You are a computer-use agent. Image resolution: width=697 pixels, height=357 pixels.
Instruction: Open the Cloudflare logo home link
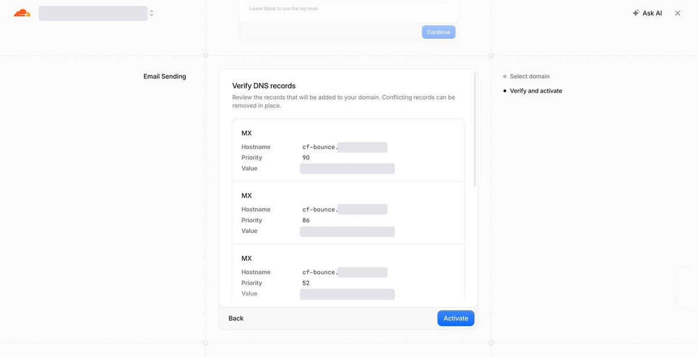(22, 13)
